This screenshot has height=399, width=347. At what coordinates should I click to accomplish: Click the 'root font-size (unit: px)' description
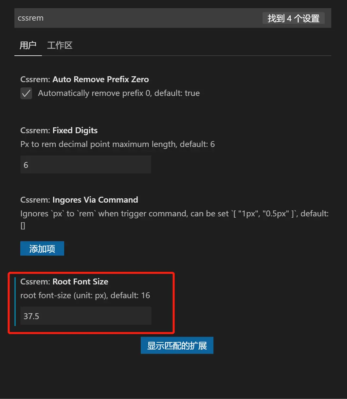pos(85,296)
